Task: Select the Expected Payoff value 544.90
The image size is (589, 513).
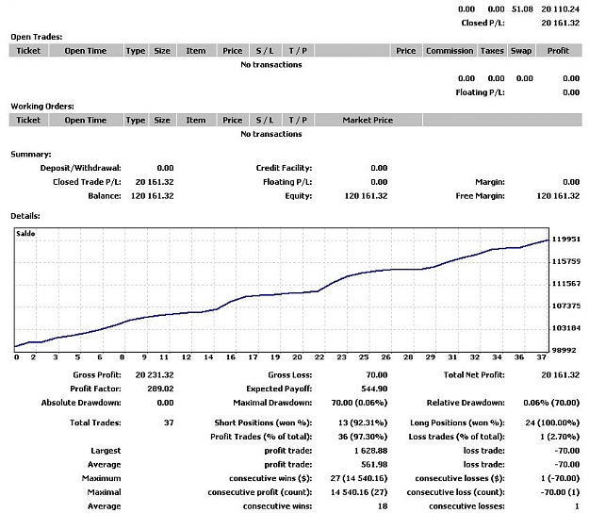Action: tap(374, 389)
